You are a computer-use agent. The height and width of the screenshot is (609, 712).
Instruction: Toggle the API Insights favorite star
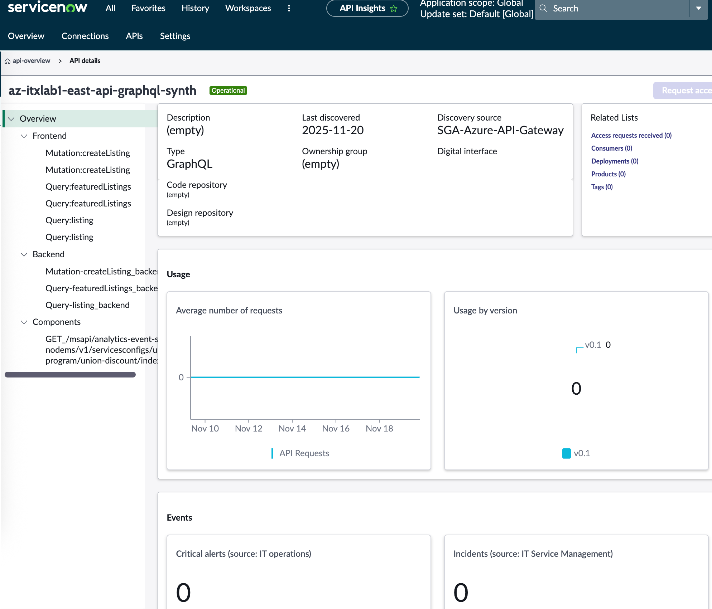394,9
